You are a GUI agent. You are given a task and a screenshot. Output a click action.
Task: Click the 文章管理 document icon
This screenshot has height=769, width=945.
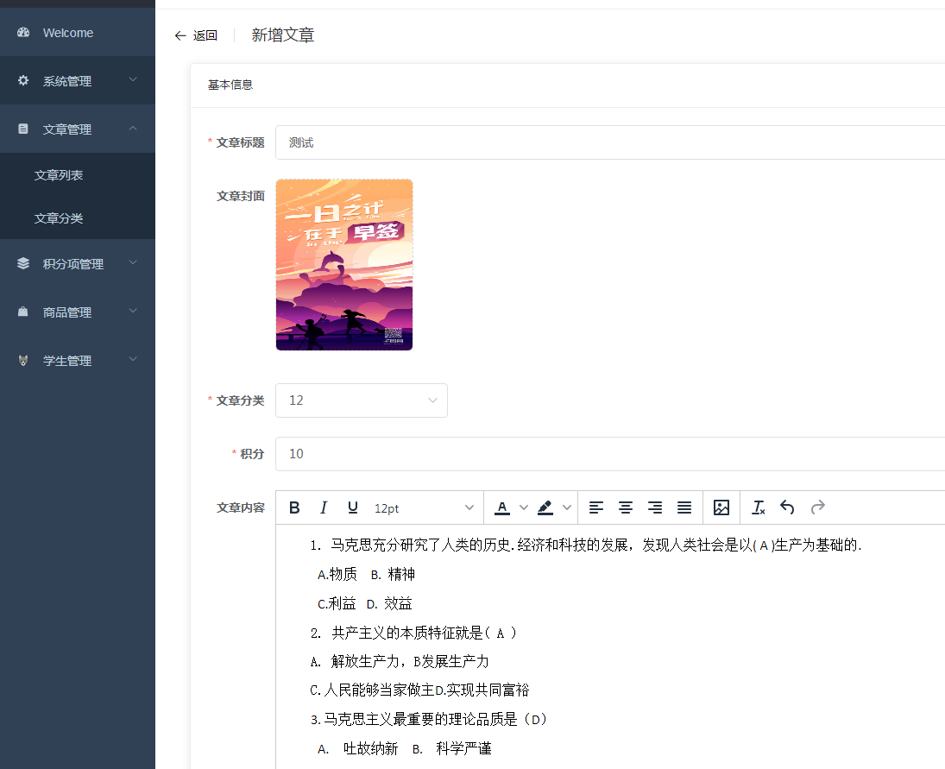tap(23, 129)
